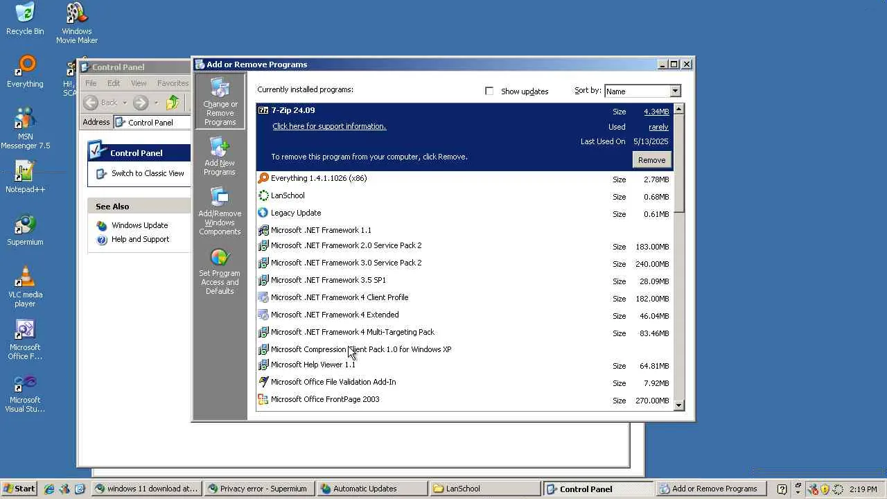Open Add New Programs in sidebar

[220, 156]
